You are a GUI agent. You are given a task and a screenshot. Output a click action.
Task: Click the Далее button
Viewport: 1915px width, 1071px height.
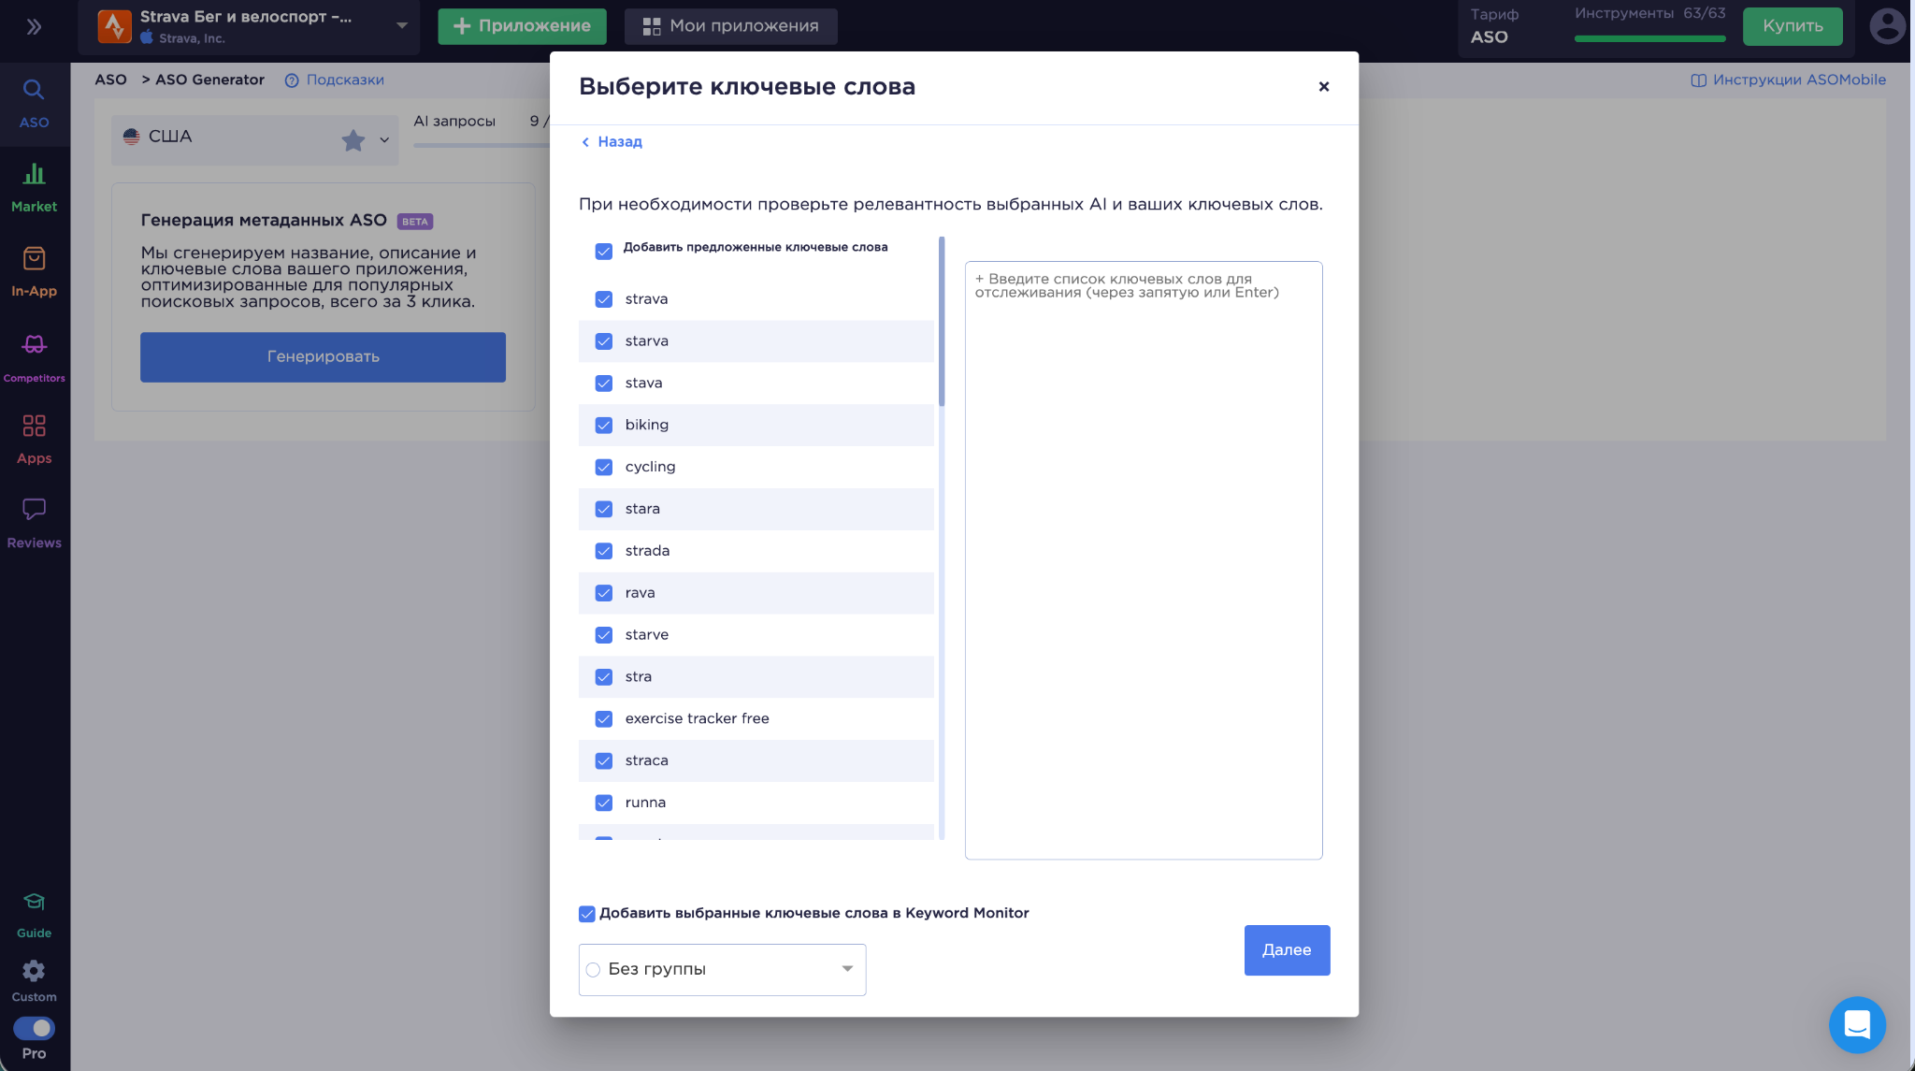pos(1287,950)
